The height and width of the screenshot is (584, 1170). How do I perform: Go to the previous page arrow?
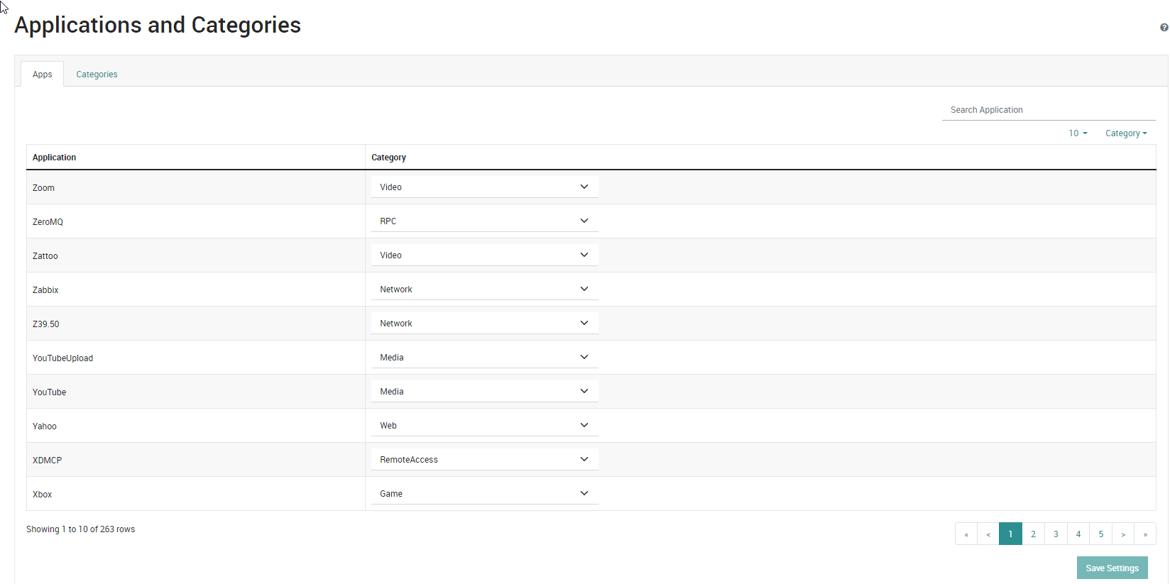(x=988, y=534)
